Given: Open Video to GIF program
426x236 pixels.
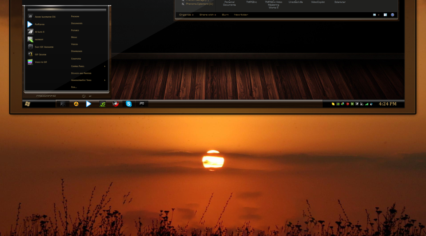Looking at the screenshot, I should [x=40, y=62].
